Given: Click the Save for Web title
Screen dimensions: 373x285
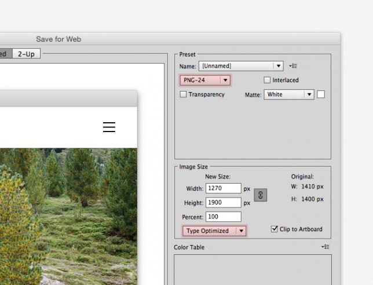Looking at the screenshot, I should point(58,39).
